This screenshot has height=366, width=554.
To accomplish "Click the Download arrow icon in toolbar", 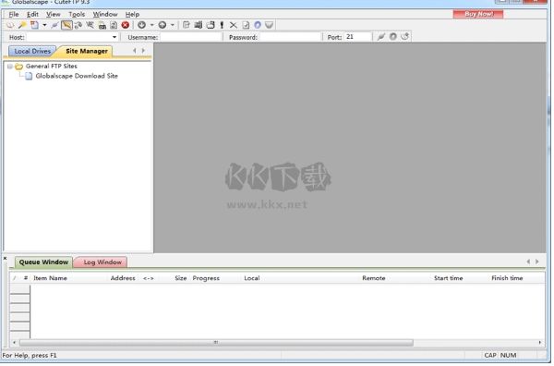I will (x=141, y=25).
